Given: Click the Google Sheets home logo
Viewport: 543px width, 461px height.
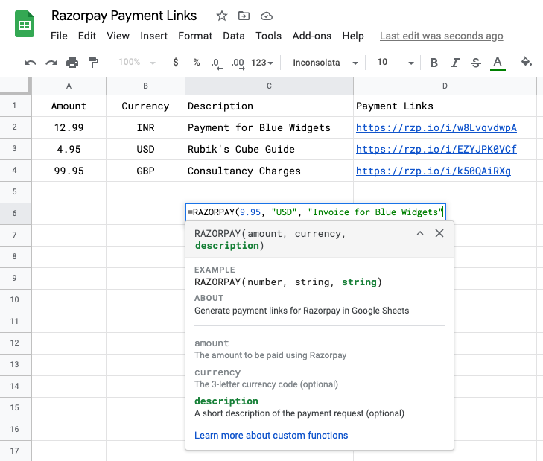Looking at the screenshot, I should coord(25,24).
